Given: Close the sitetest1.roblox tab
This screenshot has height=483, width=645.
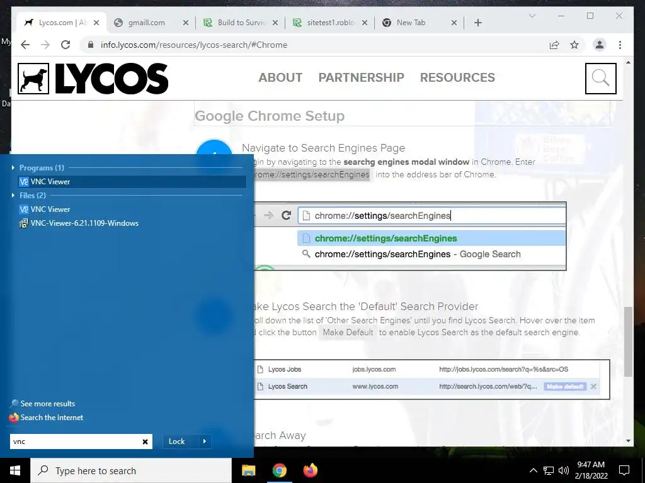Looking at the screenshot, I should pyautogui.click(x=365, y=23).
